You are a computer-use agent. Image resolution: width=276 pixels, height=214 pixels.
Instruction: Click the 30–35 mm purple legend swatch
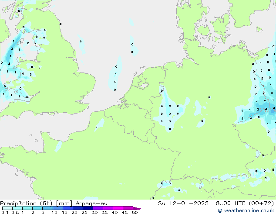(x=98, y=208)
